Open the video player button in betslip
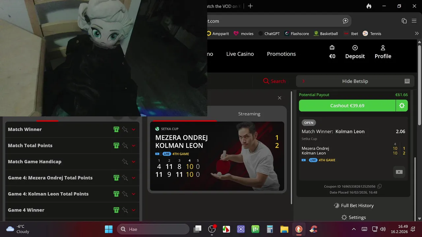The width and height of the screenshot is (422, 237). [399, 172]
